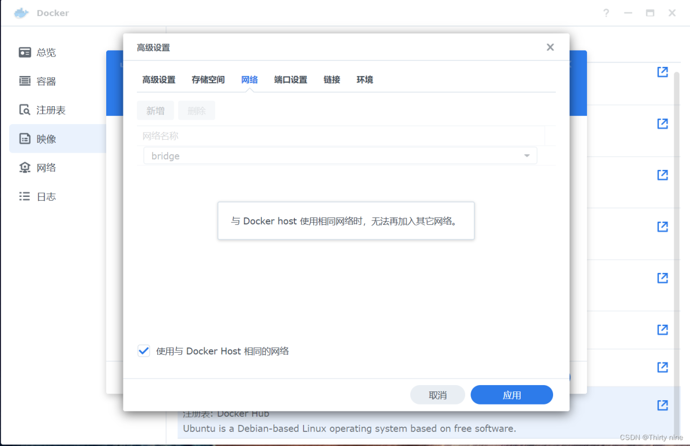Screen dimensions: 690x446
Task: Select the 网络 (Network) sidebar icon
Action: (24, 167)
